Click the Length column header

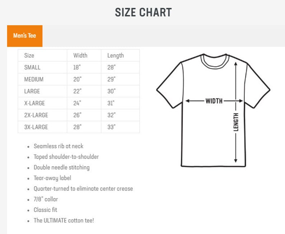coord(116,55)
